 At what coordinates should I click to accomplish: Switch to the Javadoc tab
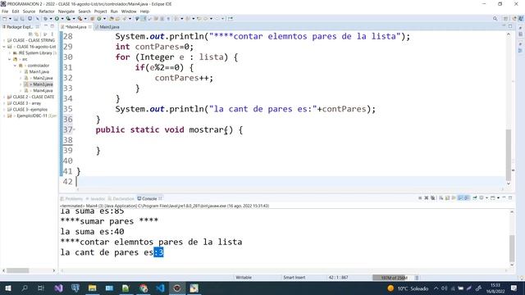[x=96, y=198]
